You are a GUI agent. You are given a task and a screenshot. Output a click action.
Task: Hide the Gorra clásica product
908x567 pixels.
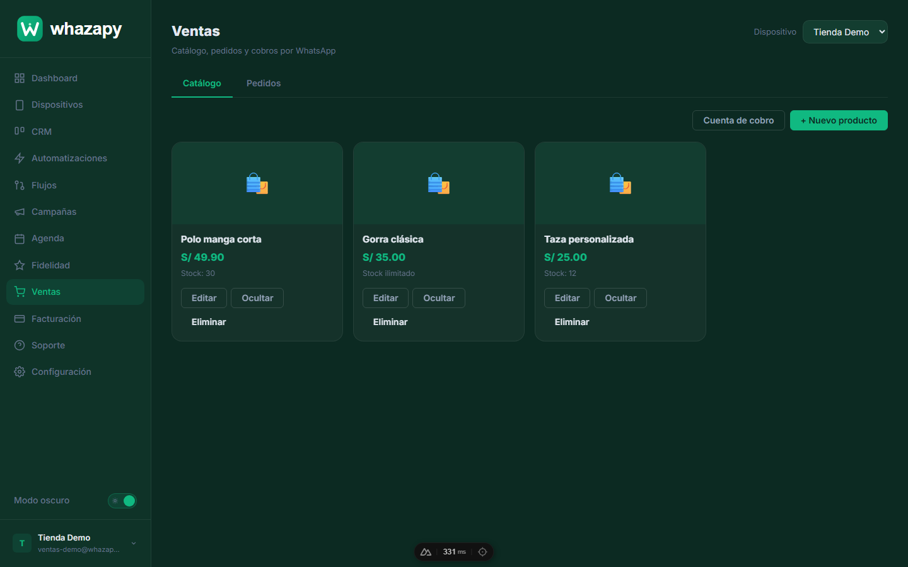pos(439,298)
